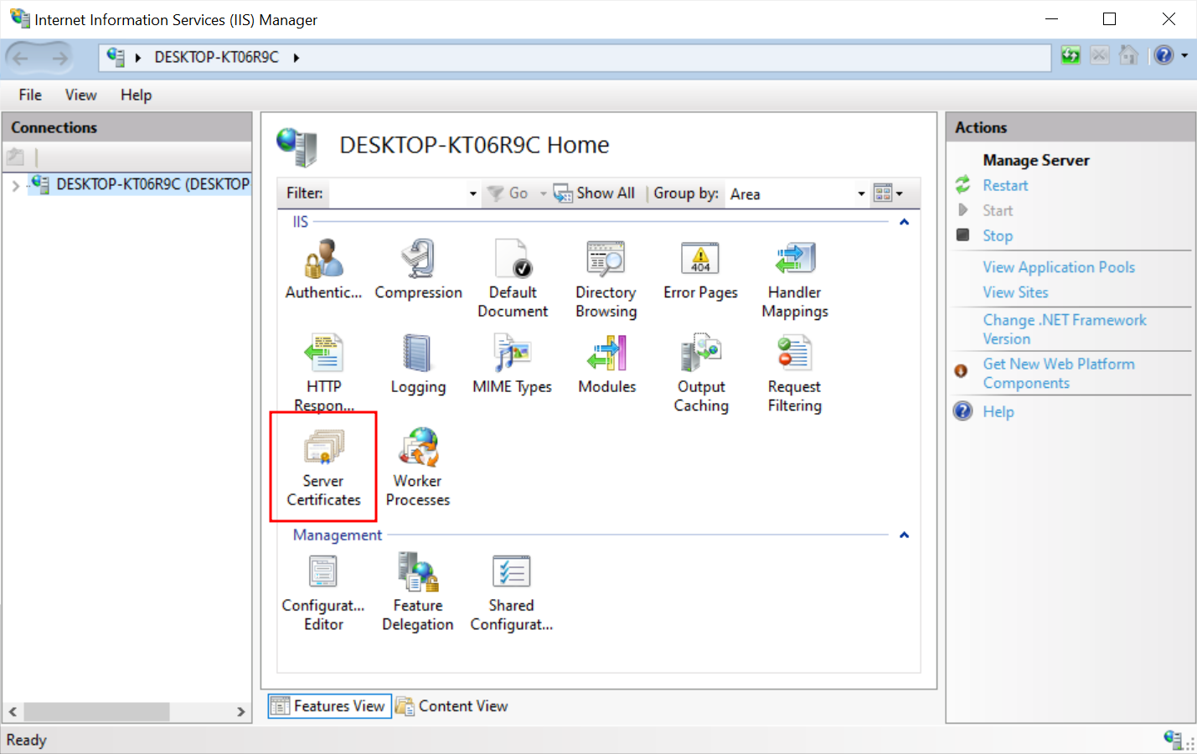Click the Connections pane horizontal scrollbar thumb

(x=97, y=711)
